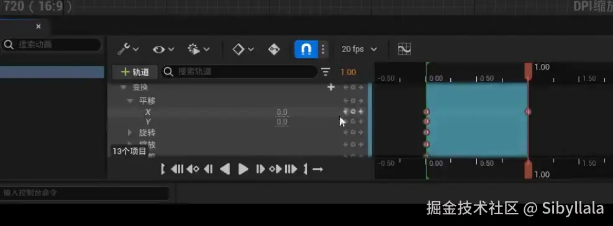Click the green plus 轨道 button
Image resolution: width=613 pixels, height=226 pixels.
135,72
